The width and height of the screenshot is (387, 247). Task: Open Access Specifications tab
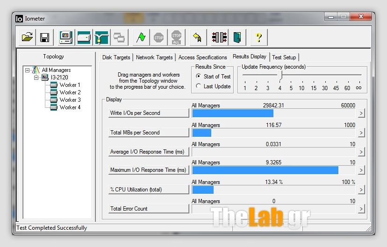(x=203, y=57)
